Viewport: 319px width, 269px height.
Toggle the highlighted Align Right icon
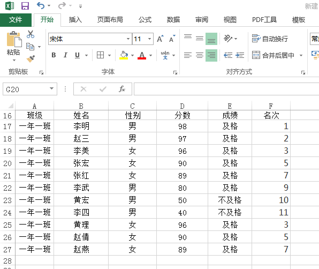coord(211,55)
